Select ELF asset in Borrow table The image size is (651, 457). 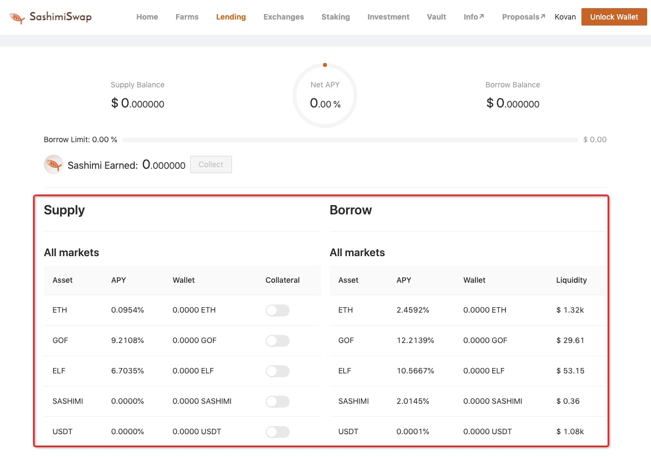click(345, 371)
